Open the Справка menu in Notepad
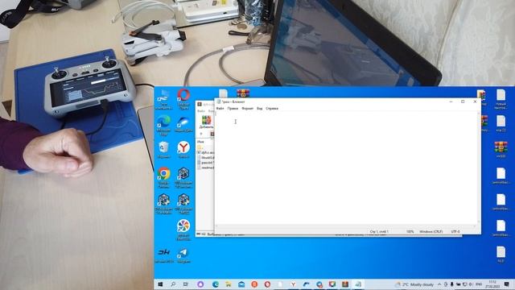Viewport: 515px width, 290px height. point(272,108)
